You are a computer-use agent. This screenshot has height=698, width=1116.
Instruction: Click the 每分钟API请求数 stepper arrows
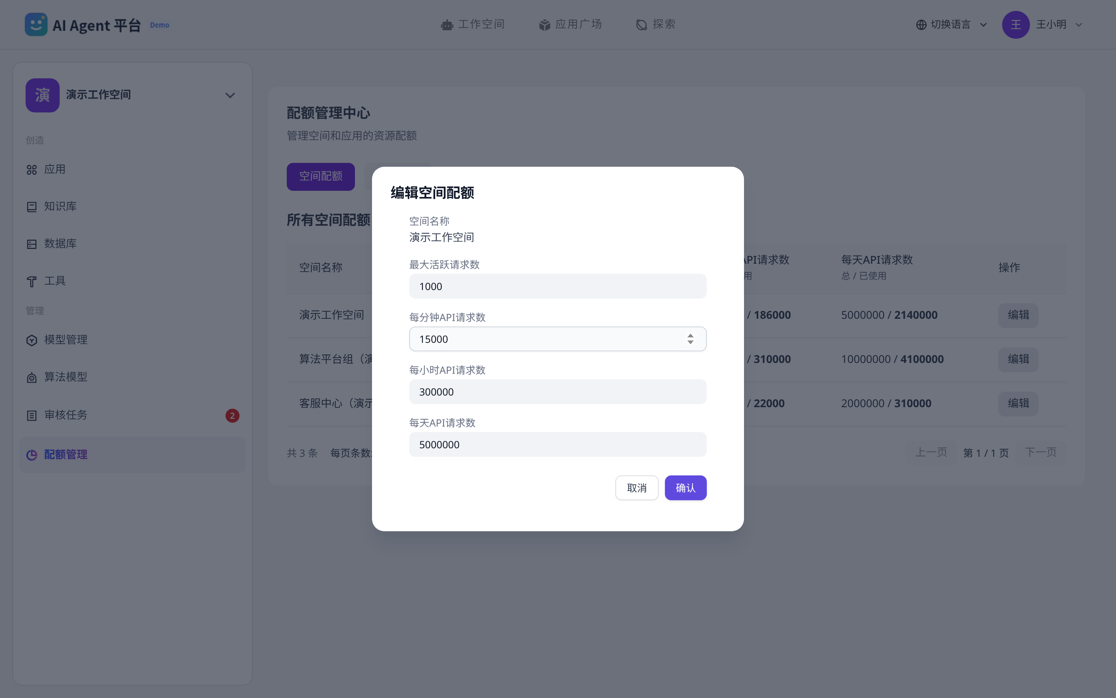(x=691, y=339)
